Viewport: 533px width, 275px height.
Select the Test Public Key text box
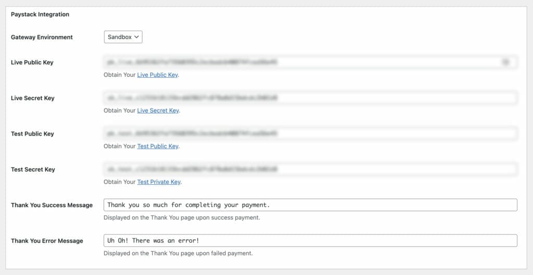310,134
